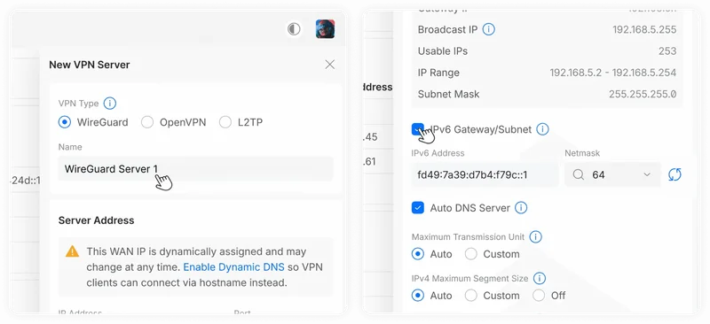Select Custom for Maximum Transmission Unit
The width and height of the screenshot is (710, 324).
pyautogui.click(x=471, y=254)
